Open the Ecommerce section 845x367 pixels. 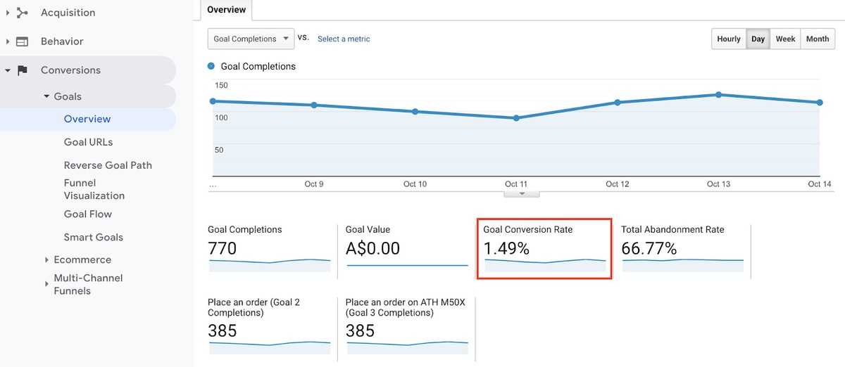82,259
